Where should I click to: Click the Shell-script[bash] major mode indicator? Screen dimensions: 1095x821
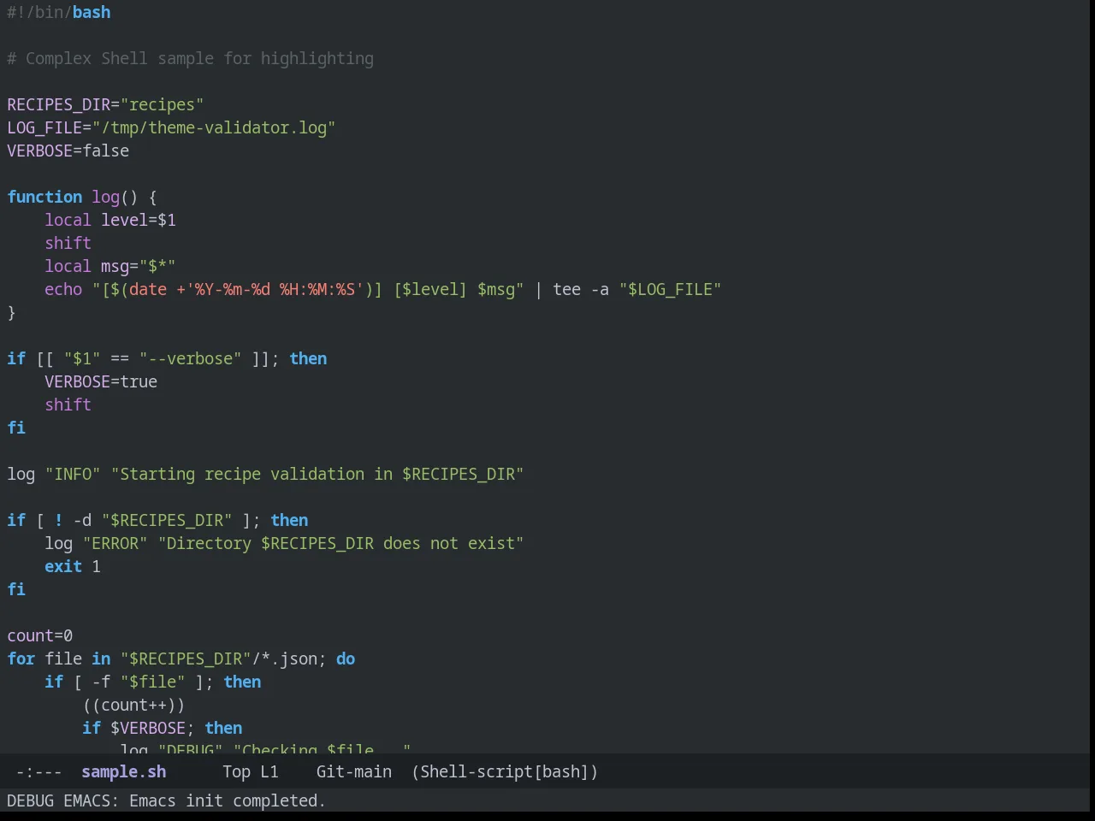click(x=505, y=771)
